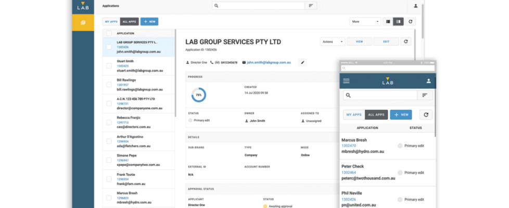Tick the checkbox for Arthur D'Agostino
Viewport: 509px width, 208px height.
(109, 141)
